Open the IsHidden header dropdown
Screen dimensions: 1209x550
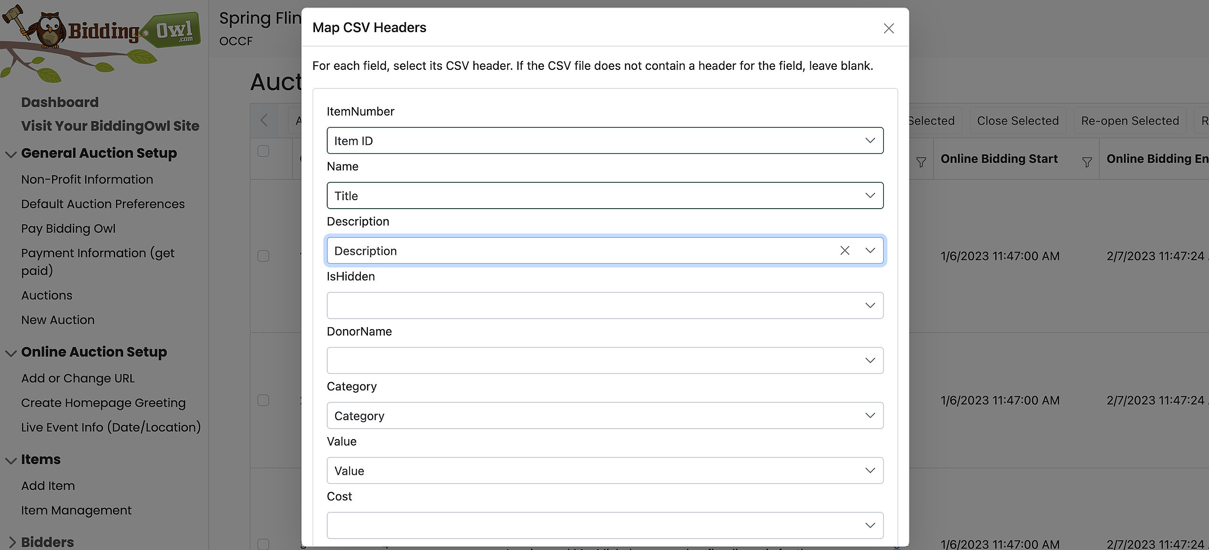604,305
